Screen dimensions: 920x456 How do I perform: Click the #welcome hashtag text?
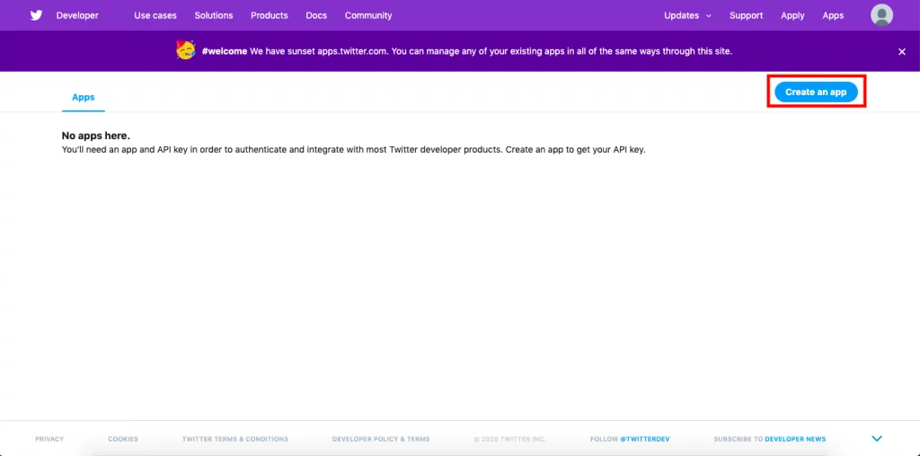coord(224,51)
